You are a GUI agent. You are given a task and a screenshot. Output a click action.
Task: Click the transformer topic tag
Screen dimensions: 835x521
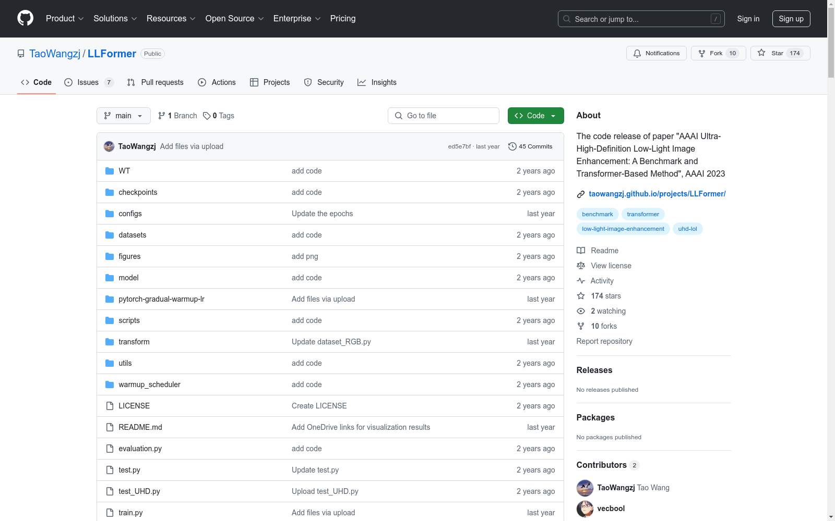[x=643, y=214]
